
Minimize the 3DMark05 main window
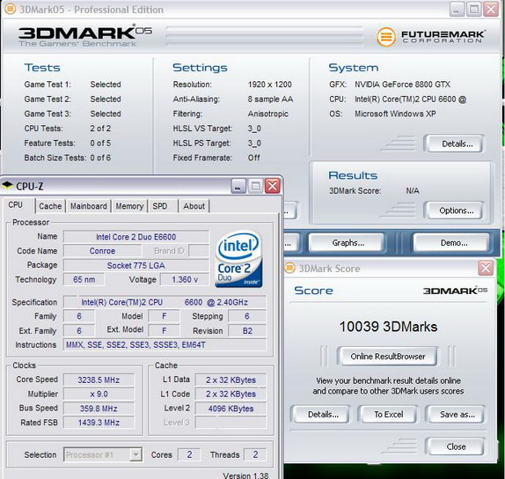pyautogui.click(x=457, y=10)
